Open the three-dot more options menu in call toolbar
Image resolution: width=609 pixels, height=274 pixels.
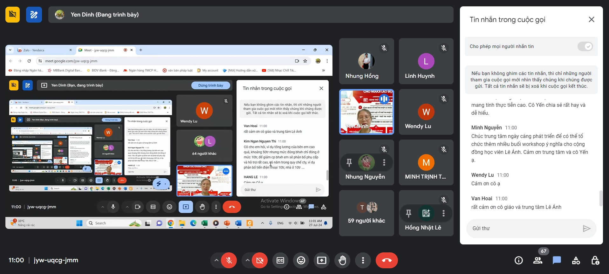coord(363,261)
